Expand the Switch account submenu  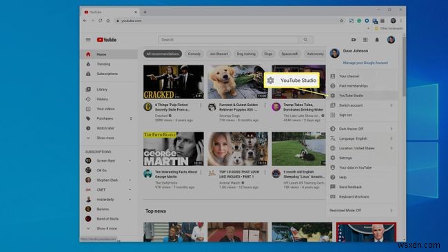362,105
